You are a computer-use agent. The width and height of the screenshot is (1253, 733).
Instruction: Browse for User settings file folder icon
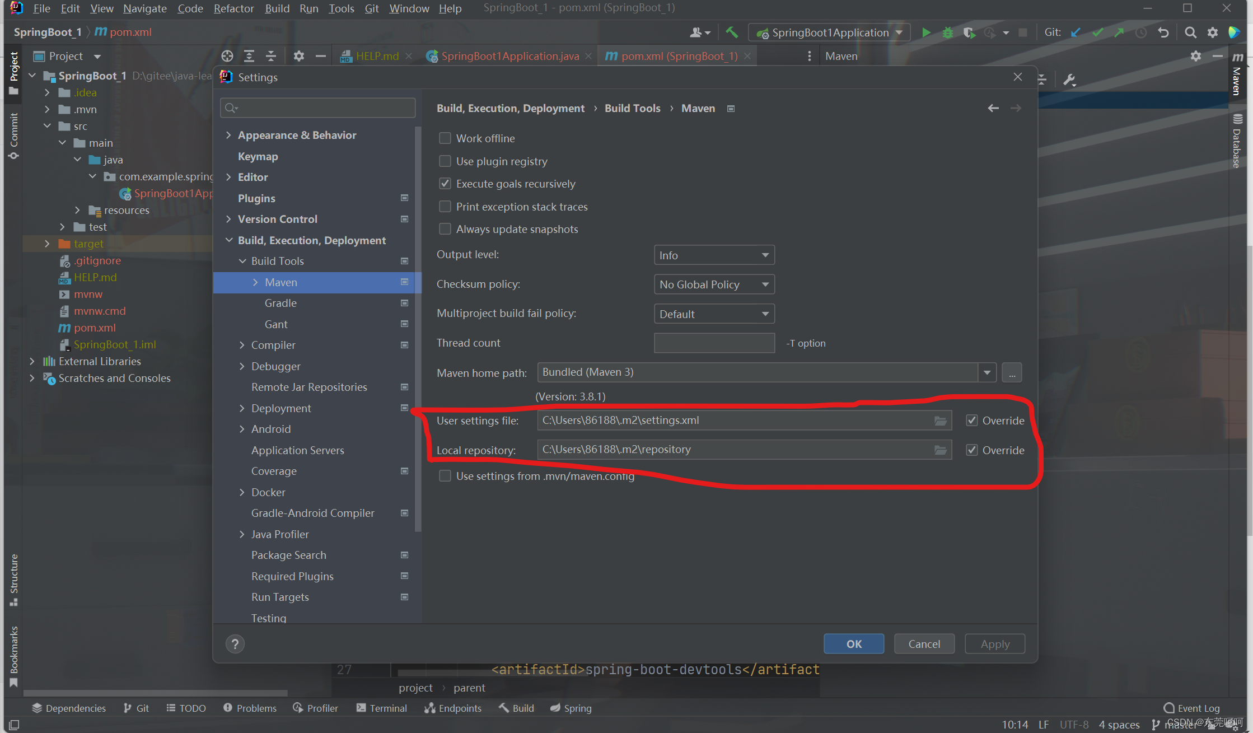click(941, 421)
